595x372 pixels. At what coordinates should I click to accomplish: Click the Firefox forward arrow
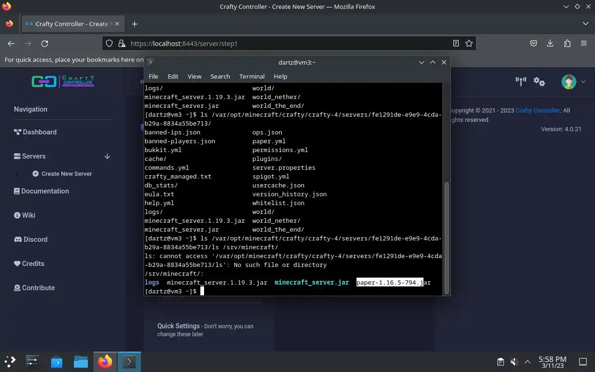[28, 43]
